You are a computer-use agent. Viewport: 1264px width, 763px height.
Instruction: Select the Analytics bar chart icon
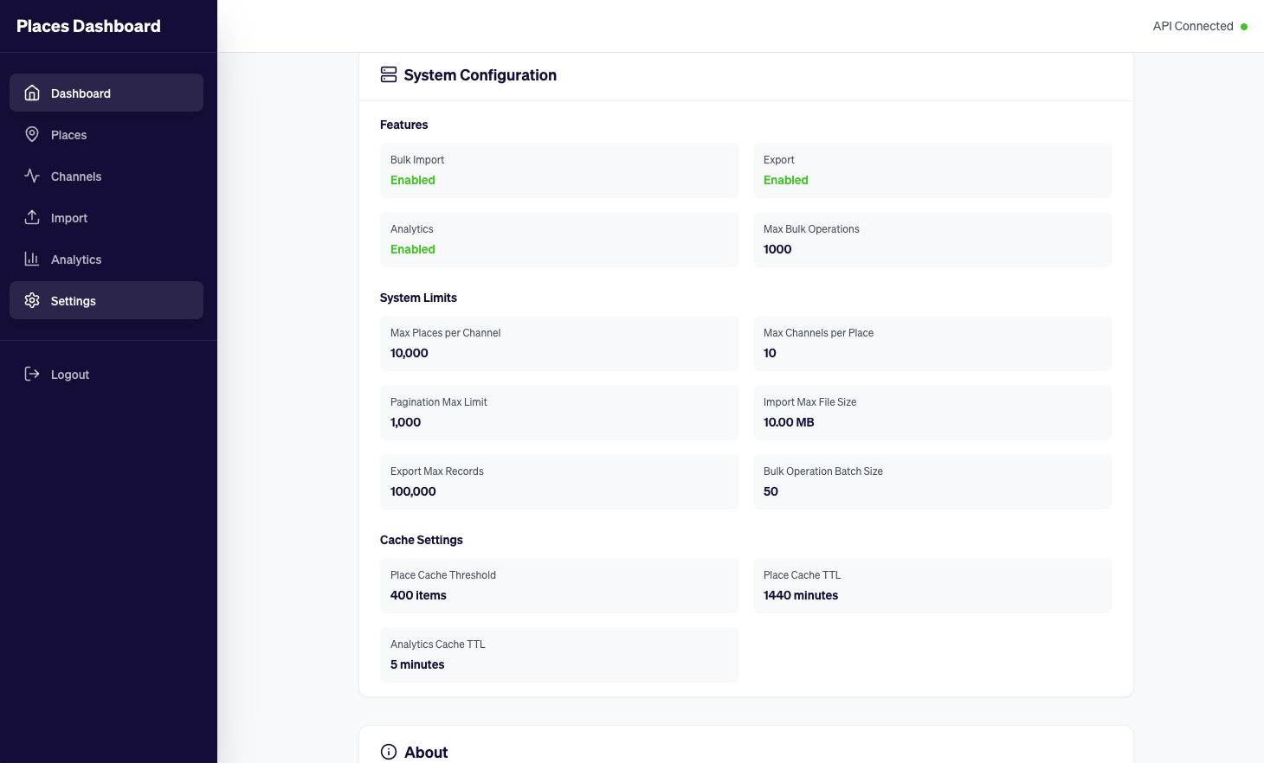pyautogui.click(x=31, y=259)
